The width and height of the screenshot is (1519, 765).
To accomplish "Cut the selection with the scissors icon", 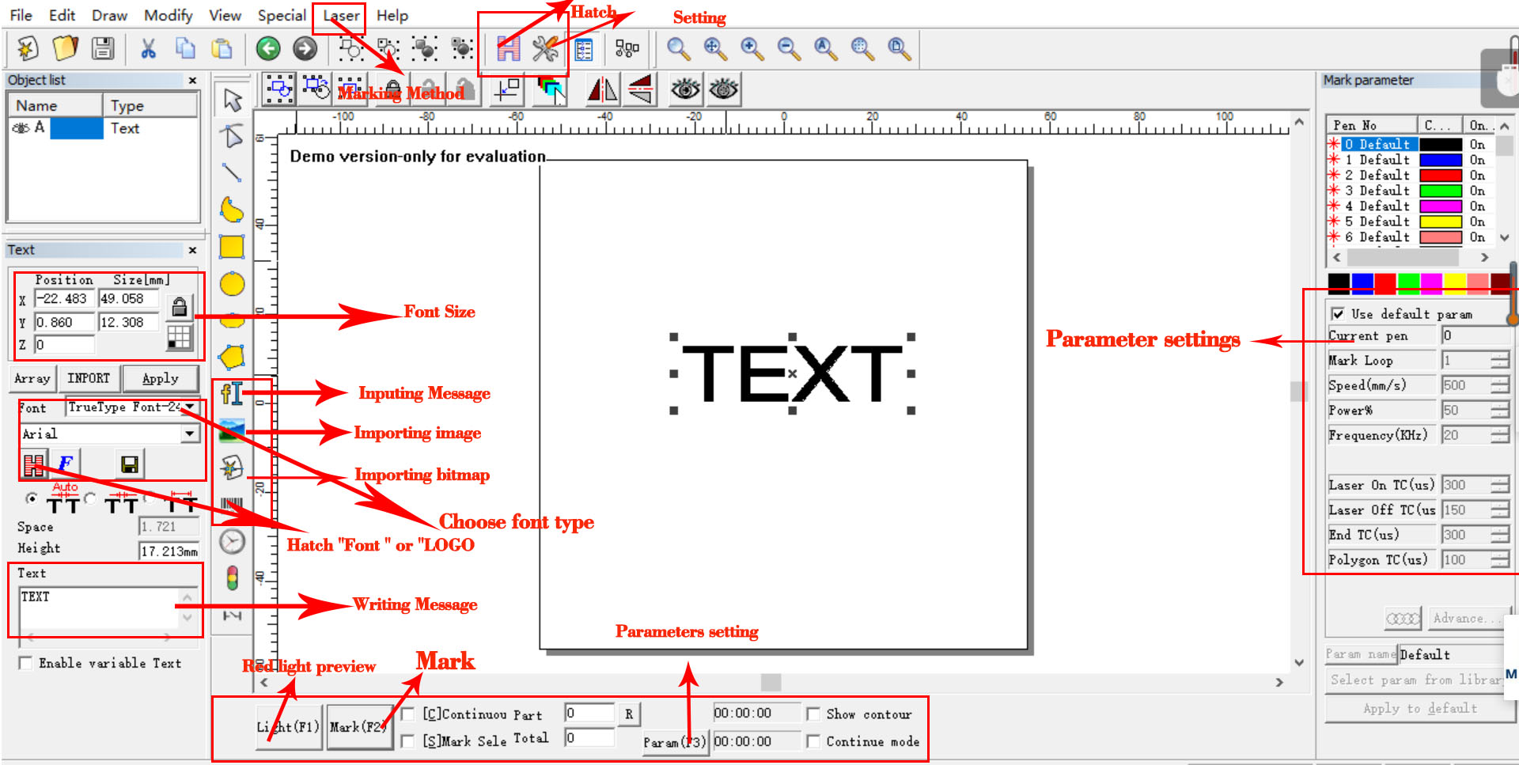I will coord(148,49).
